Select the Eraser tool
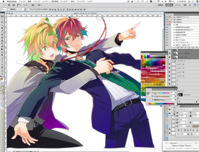 click(x=2, y=46)
